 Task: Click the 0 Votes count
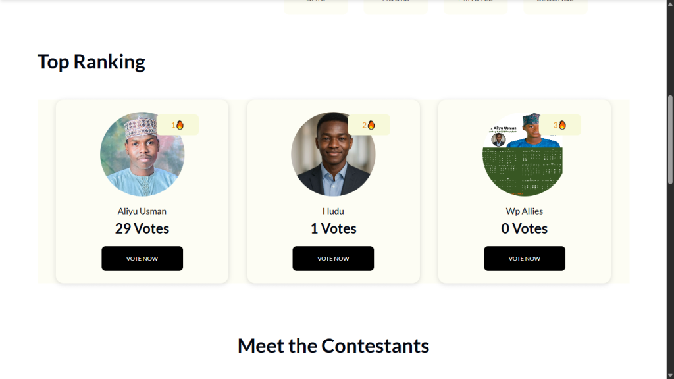coord(525,228)
